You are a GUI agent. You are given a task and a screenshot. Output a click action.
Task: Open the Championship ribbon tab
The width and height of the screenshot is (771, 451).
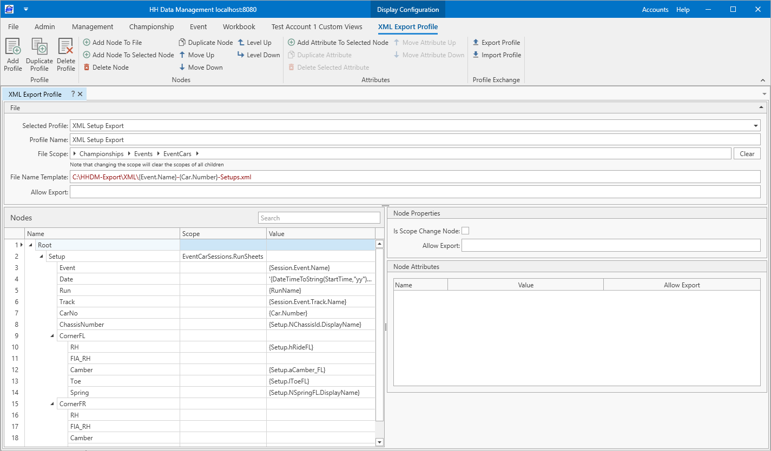pyautogui.click(x=151, y=26)
